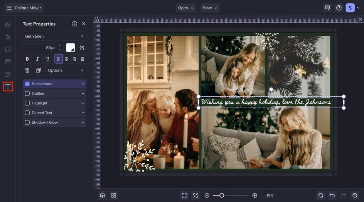Open the Beth Ellen font selector
The width and height of the screenshot is (364, 202).
tap(54, 36)
